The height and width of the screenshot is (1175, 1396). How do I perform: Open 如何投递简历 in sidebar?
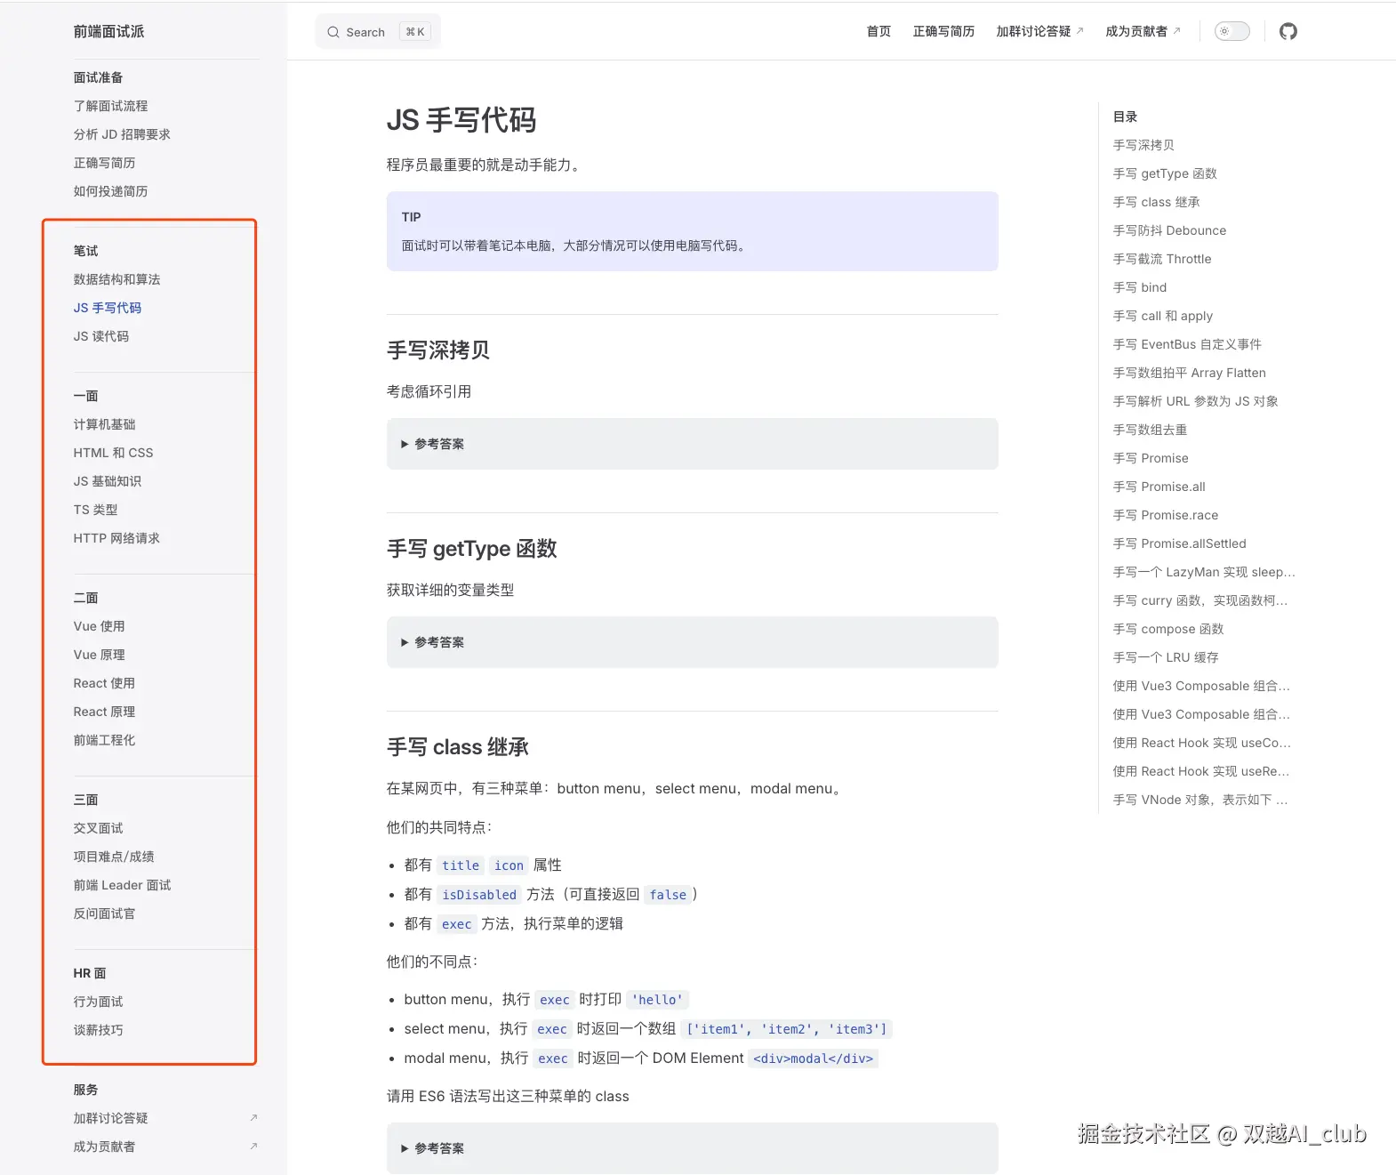110,191
